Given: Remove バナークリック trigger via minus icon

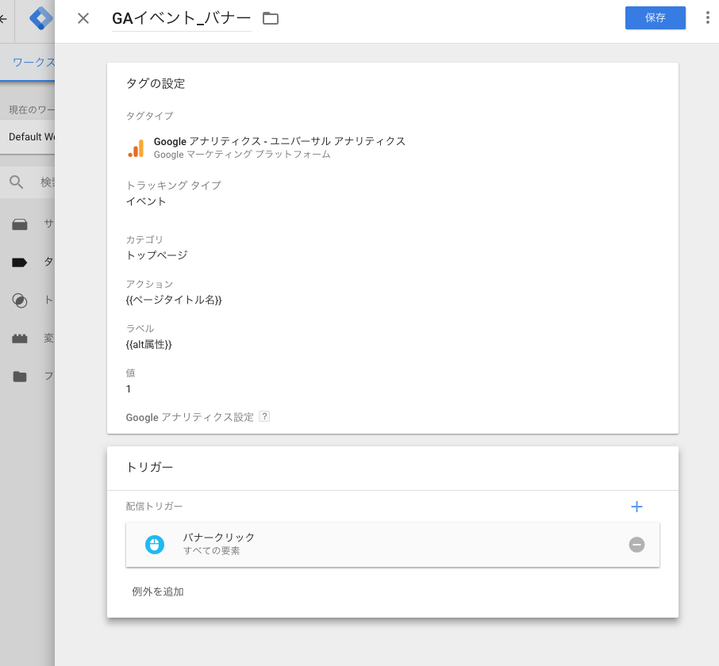Looking at the screenshot, I should click(636, 544).
